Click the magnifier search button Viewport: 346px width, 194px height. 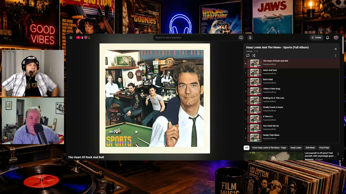coord(241,38)
